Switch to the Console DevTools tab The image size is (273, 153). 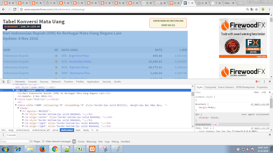pyautogui.click(x=32, y=82)
